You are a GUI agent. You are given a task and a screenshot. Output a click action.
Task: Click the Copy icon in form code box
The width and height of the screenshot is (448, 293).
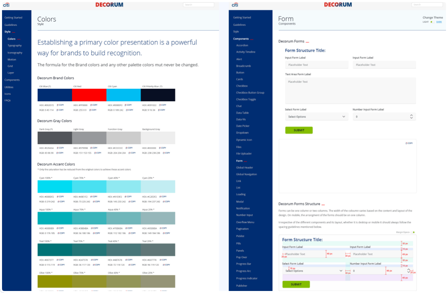coord(409,143)
